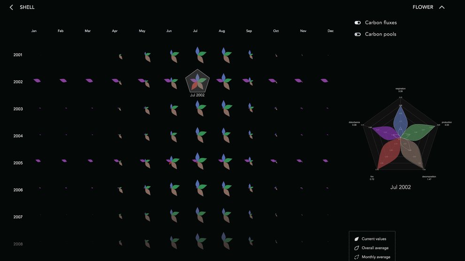Click the May 2006 flower glyph

tap(147, 190)
